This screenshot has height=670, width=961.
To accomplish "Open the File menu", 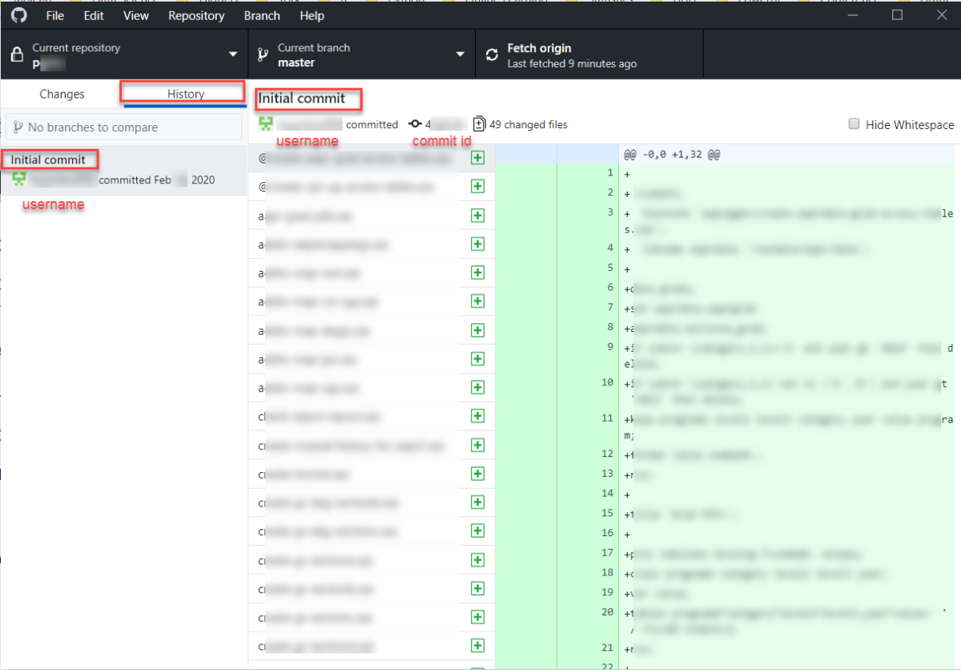I will pyautogui.click(x=55, y=15).
